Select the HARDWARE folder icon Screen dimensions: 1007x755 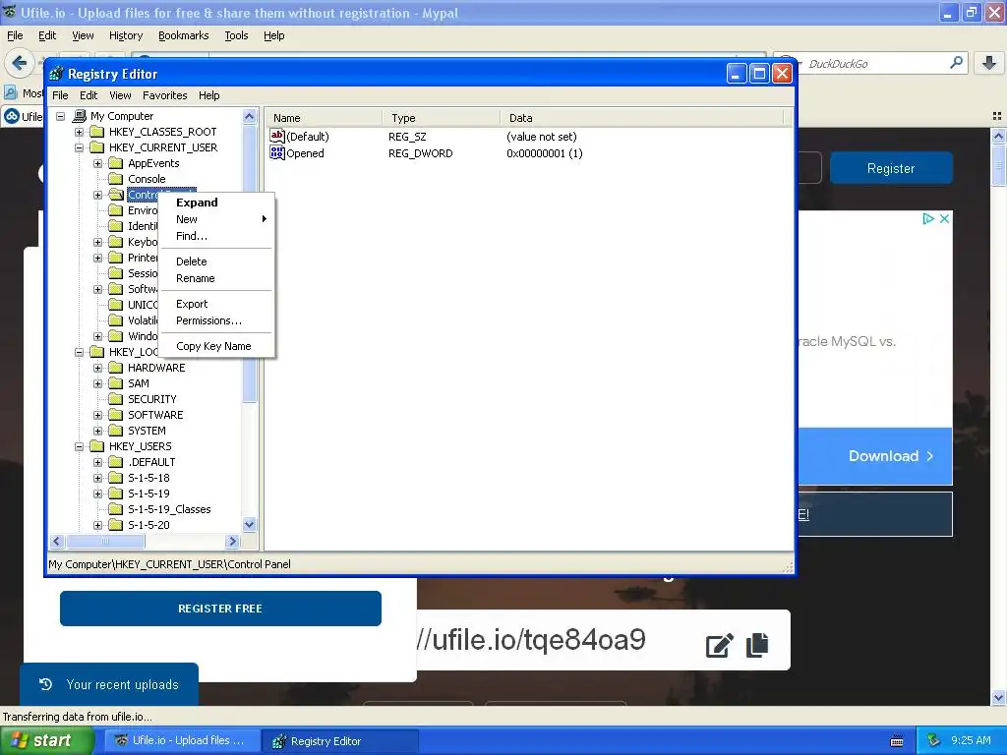[116, 368]
